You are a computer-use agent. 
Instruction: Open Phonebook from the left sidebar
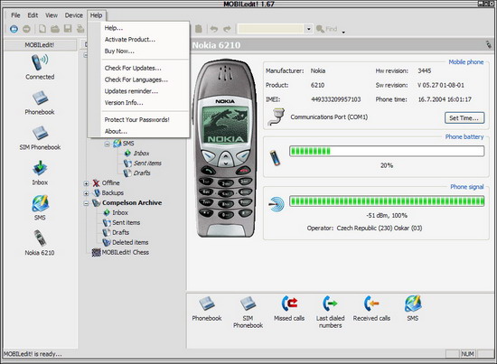[40, 98]
